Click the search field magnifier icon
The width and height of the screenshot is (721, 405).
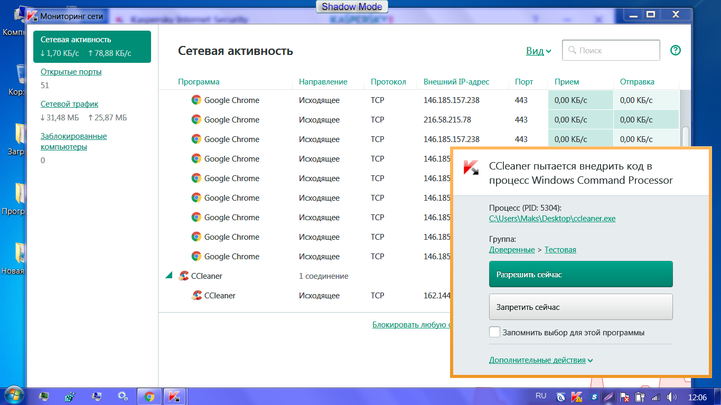click(x=572, y=51)
